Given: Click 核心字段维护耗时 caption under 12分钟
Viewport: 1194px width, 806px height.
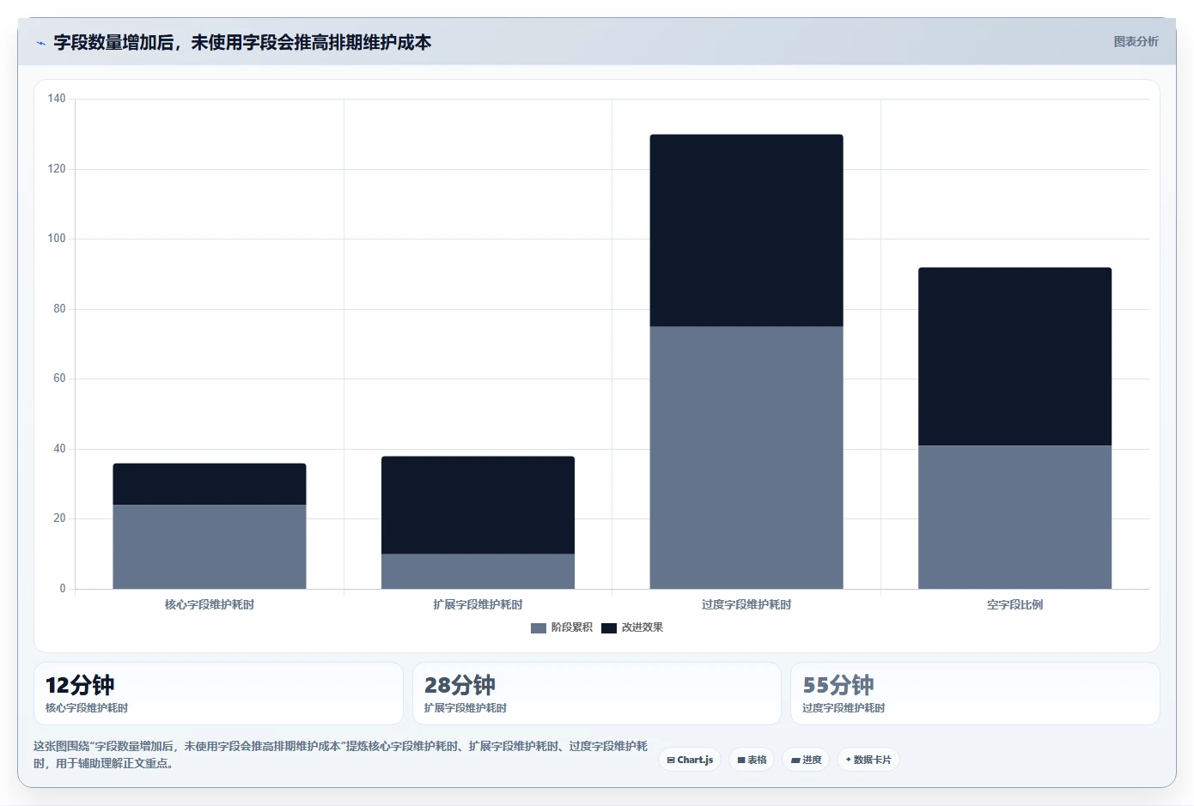Looking at the screenshot, I should [87, 708].
